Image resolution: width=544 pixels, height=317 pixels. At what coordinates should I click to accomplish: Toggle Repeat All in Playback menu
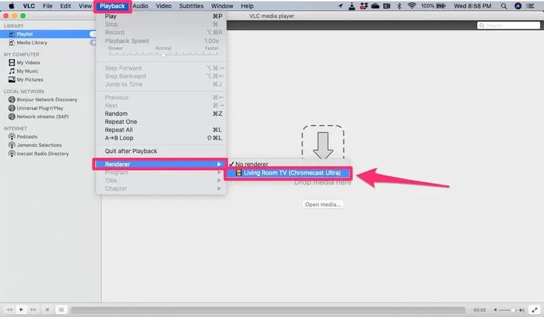coord(119,129)
